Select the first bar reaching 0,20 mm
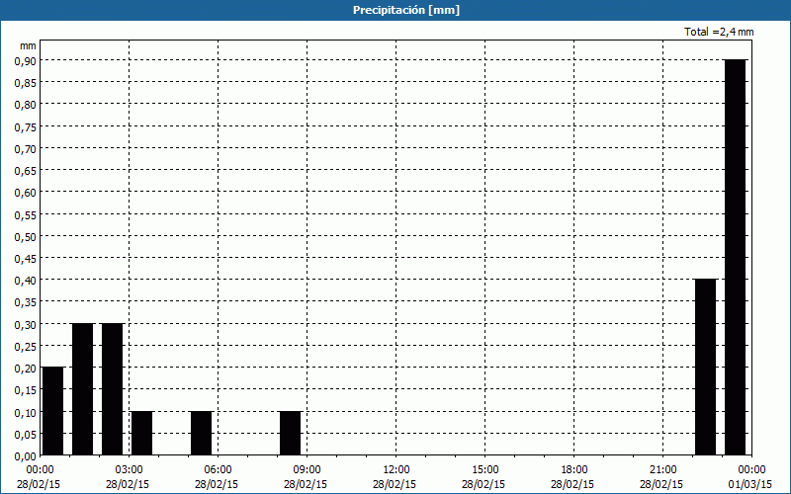 [x=53, y=411]
